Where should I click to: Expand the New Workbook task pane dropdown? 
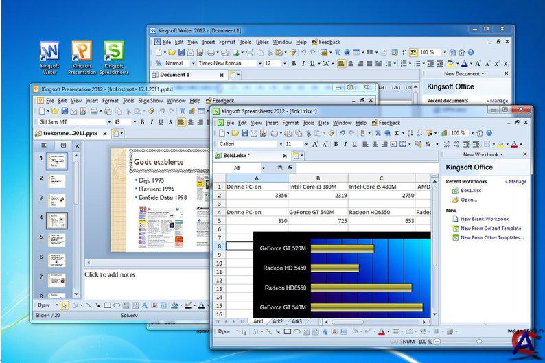pos(483,154)
